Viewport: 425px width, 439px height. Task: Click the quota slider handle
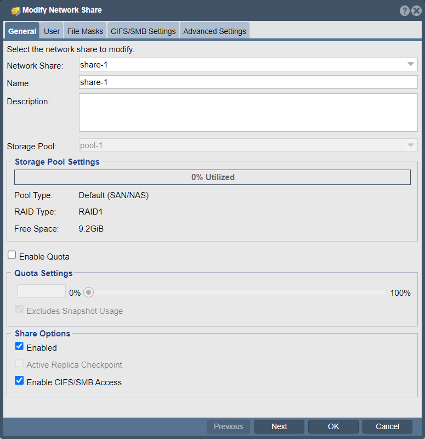89,292
